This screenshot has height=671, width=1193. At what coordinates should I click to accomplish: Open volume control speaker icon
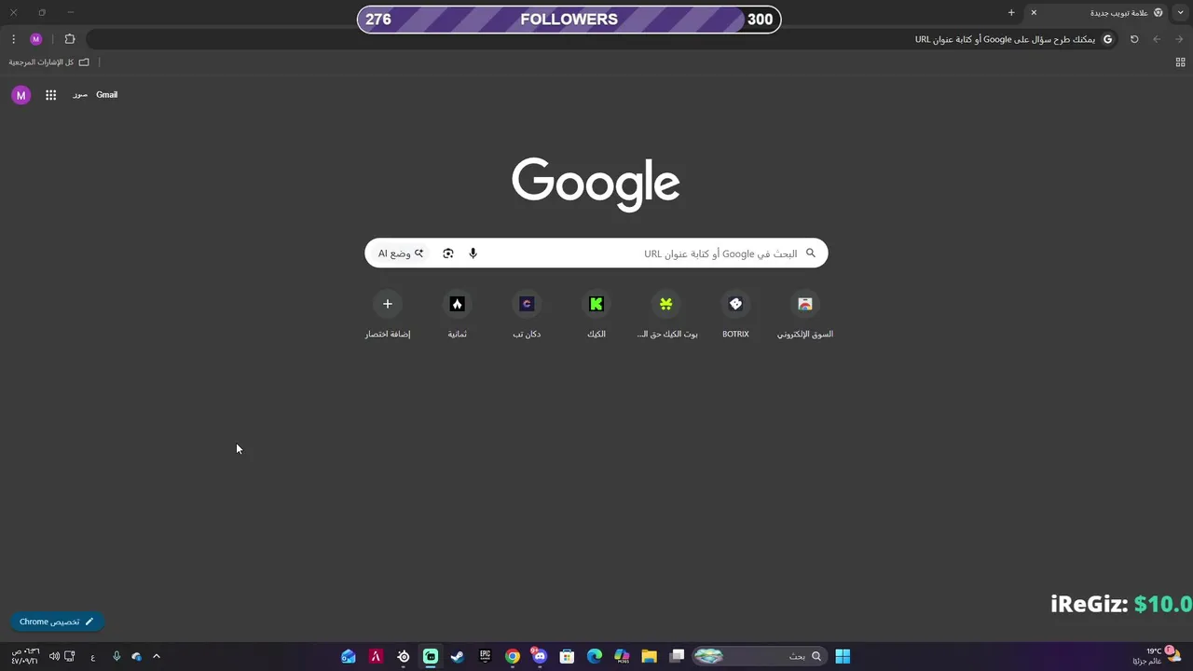pos(54,656)
